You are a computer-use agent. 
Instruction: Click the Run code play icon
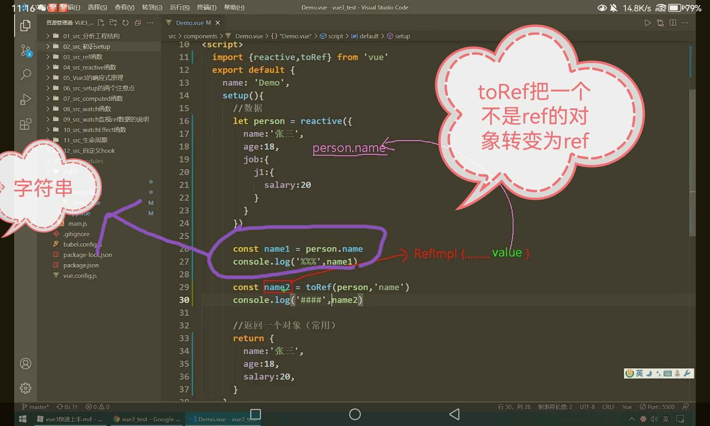[x=648, y=23]
